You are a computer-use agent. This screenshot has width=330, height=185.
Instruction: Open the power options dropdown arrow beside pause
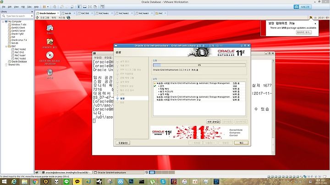(48, 7)
